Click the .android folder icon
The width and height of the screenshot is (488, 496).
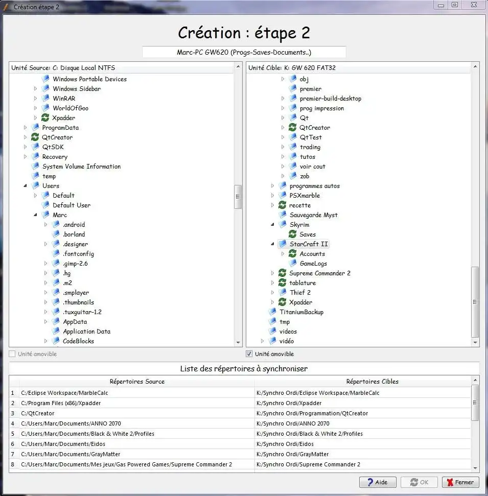(56, 225)
